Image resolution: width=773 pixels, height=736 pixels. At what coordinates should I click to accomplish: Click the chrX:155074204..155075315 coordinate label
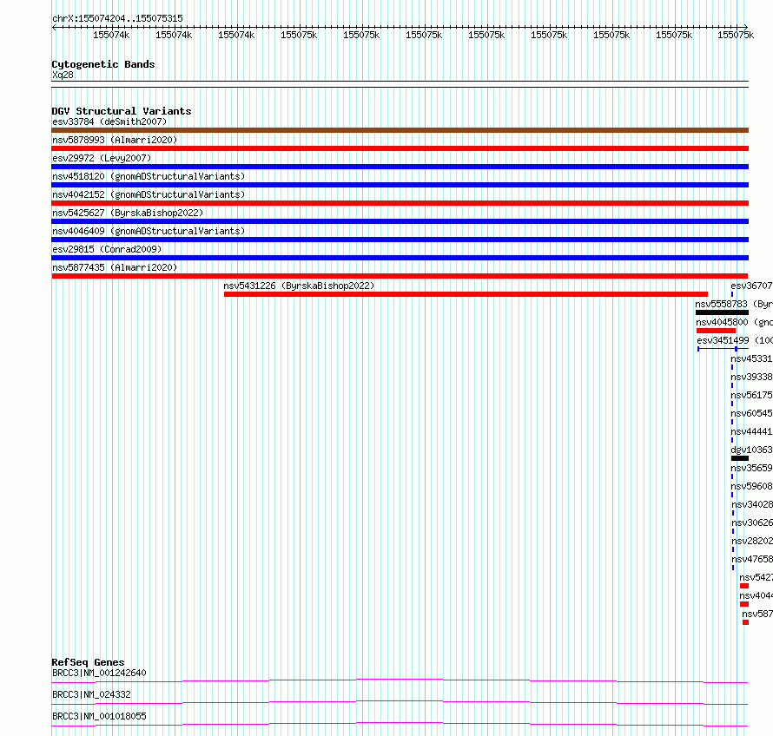click(x=117, y=18)
